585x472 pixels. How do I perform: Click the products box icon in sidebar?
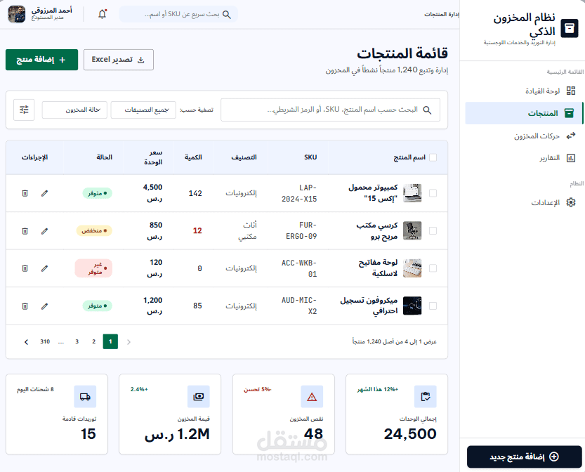[x=569, y=113]
